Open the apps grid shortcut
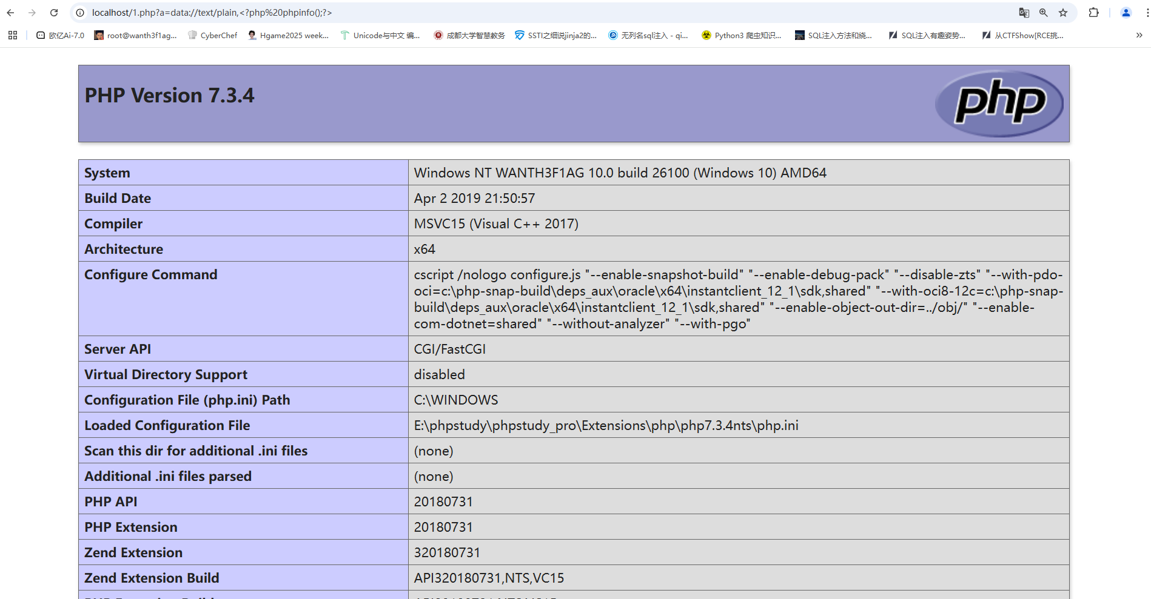The image size is (1151, 599). [x=13, y=36]
